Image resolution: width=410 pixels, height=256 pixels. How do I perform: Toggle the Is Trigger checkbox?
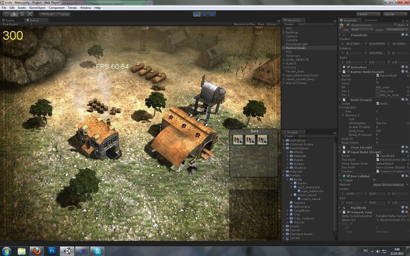click(374, 180)
